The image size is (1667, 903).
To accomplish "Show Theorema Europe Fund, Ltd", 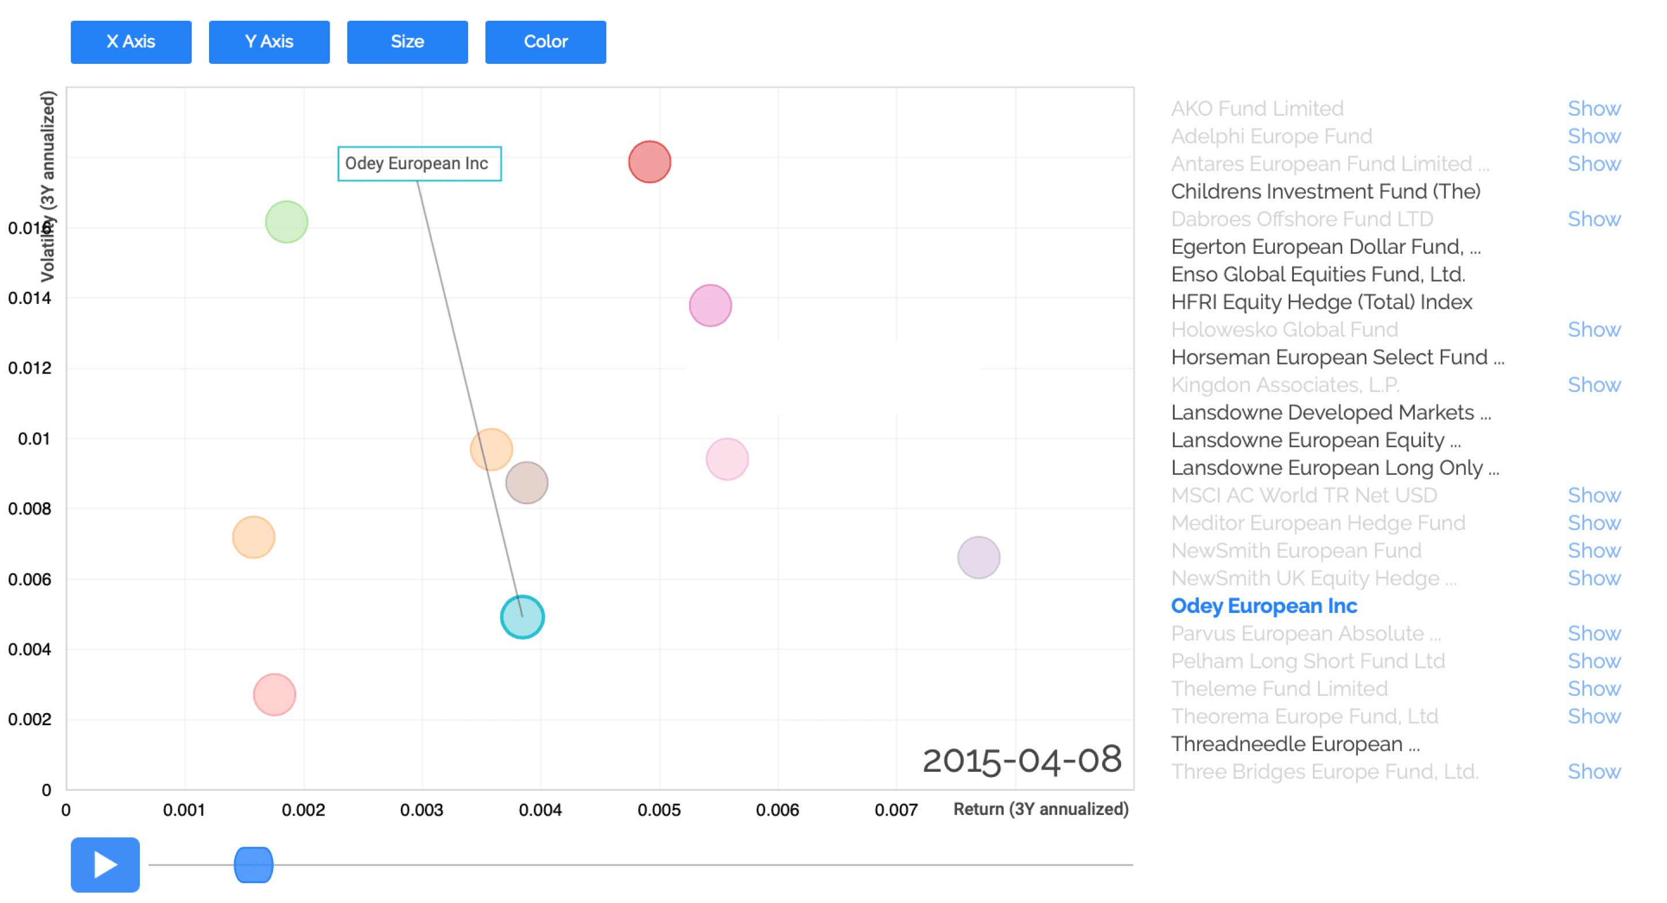I will tap(1594, 717).
